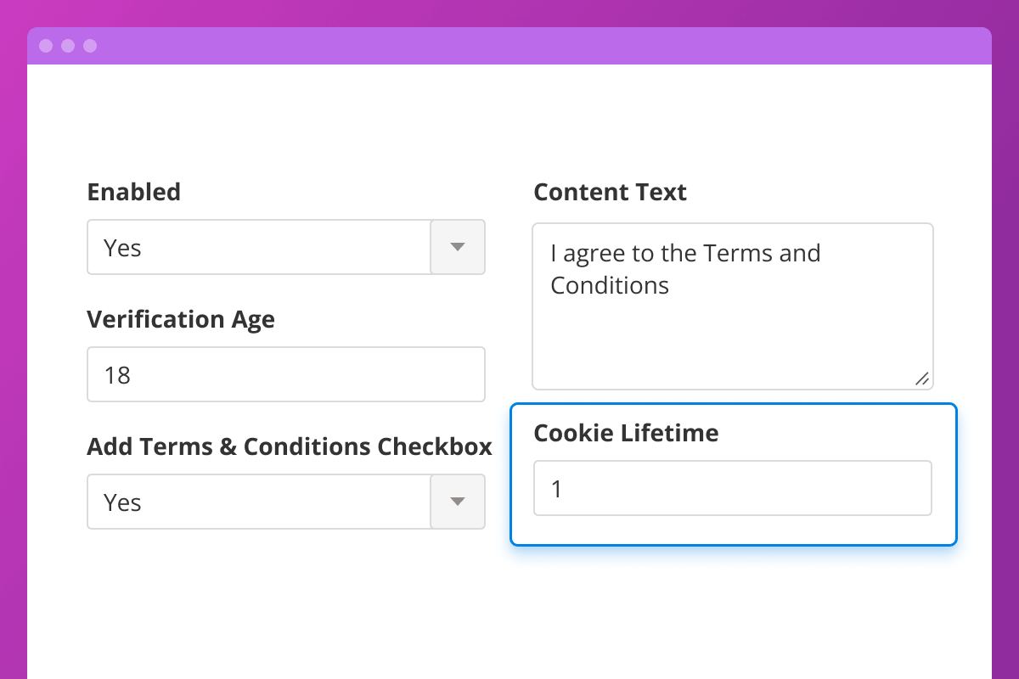
Task: Focus the Verification Age input field
Action: [x=285, y=374]
